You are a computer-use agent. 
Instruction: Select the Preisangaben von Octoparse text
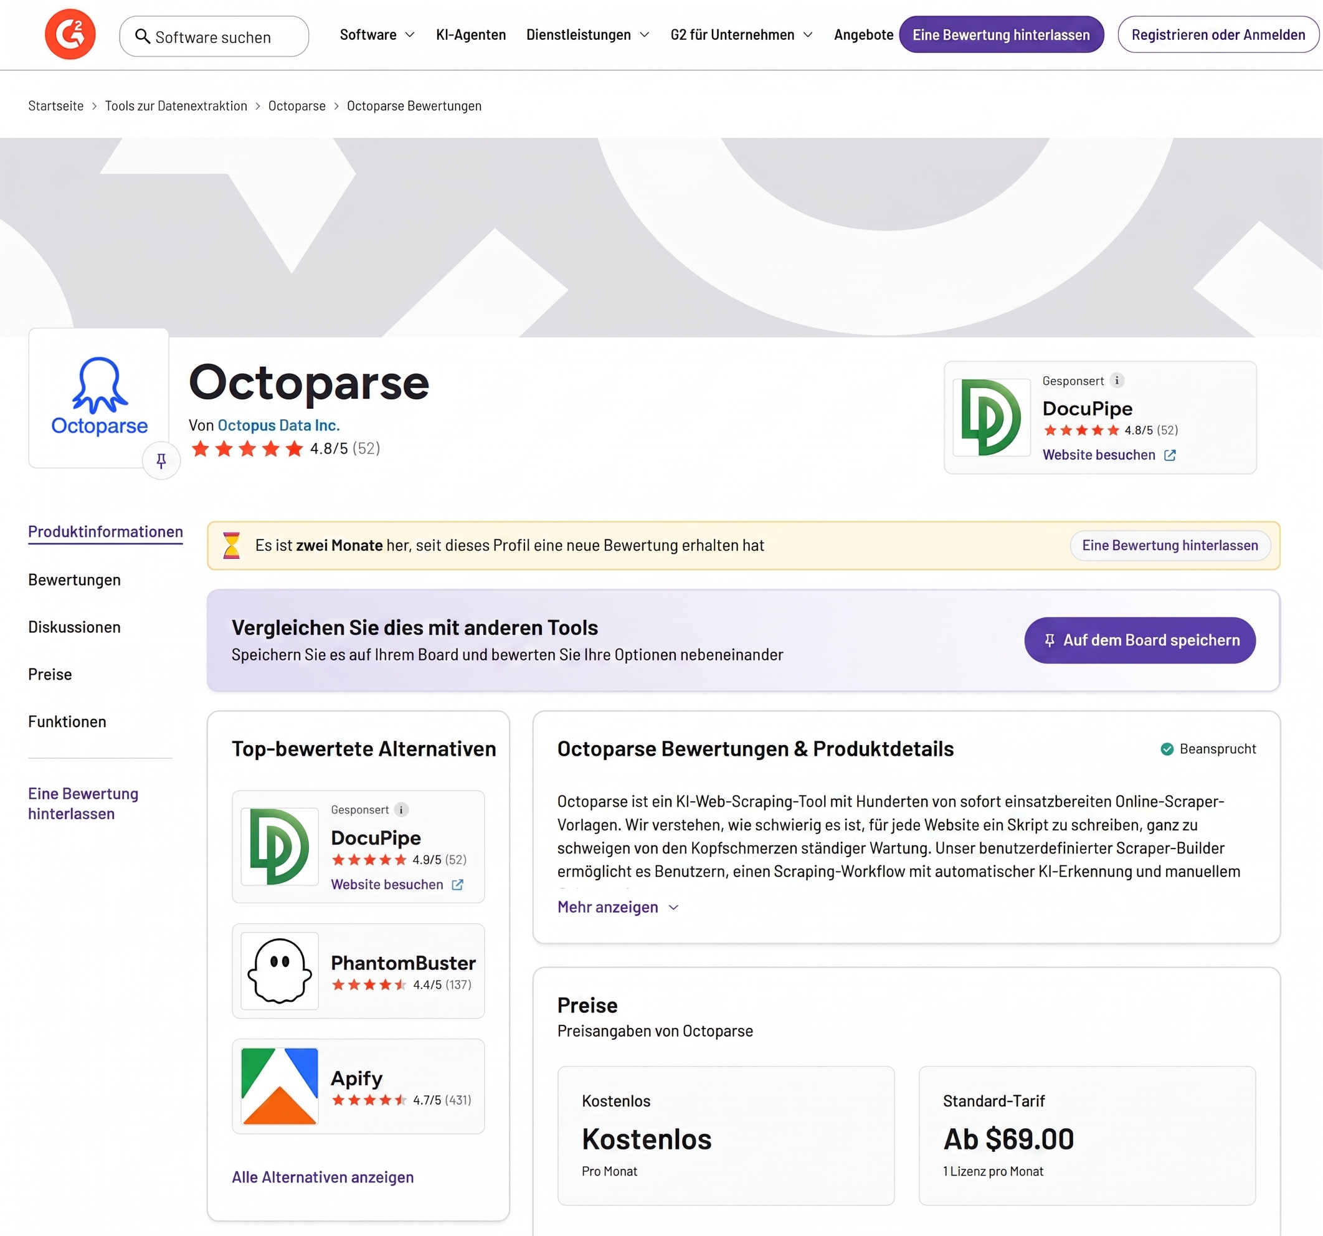coord(655,1031)
